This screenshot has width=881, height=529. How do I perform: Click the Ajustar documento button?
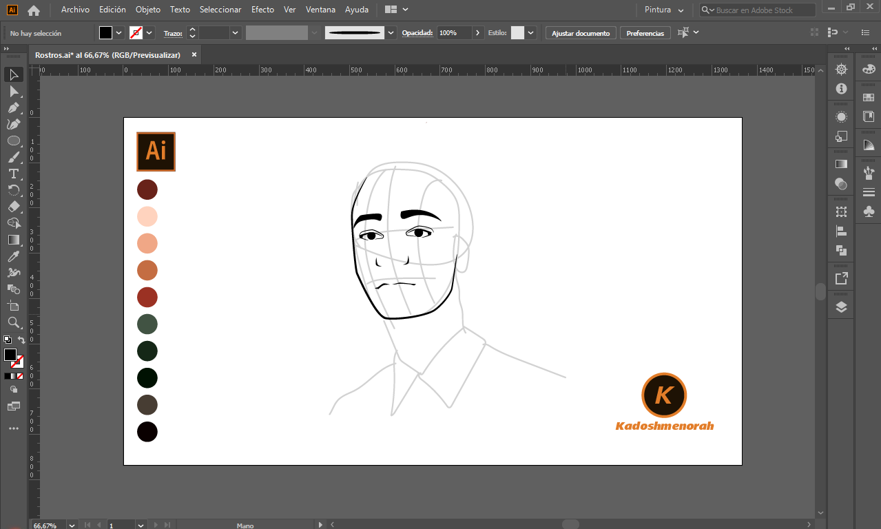580,33
